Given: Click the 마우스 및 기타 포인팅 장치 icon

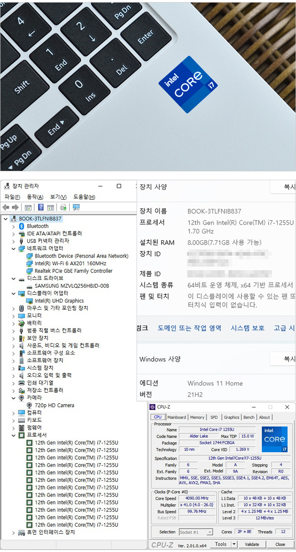Looking at the screenshot, I should tap(22, 308).
